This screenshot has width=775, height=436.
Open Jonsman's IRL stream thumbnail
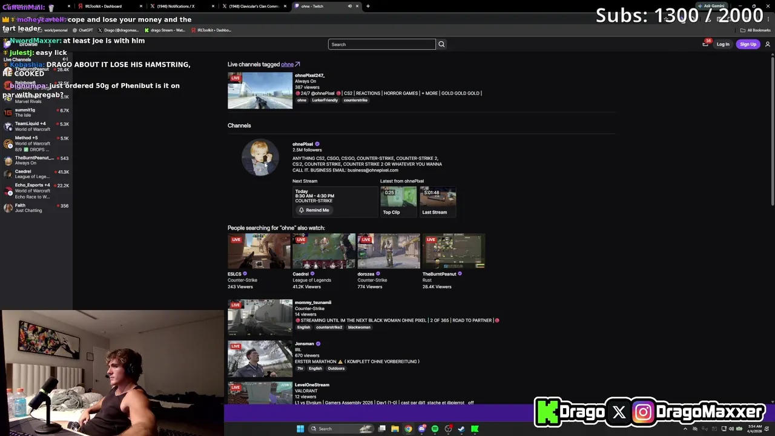pos(260,359)
